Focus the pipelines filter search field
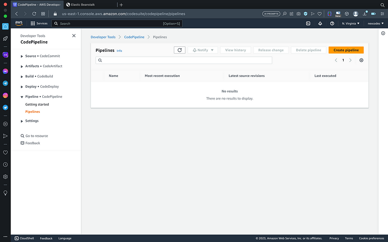Image resolution: width=388 pixels, height=242 pixels. point(184,60)
